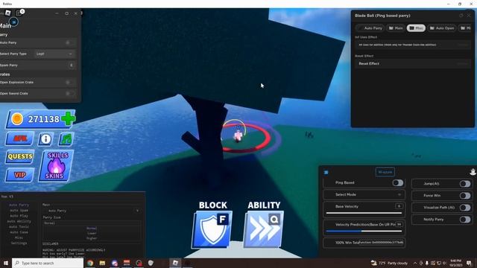
Task: Click the red AFK icon
Action: tap(19, 139)
